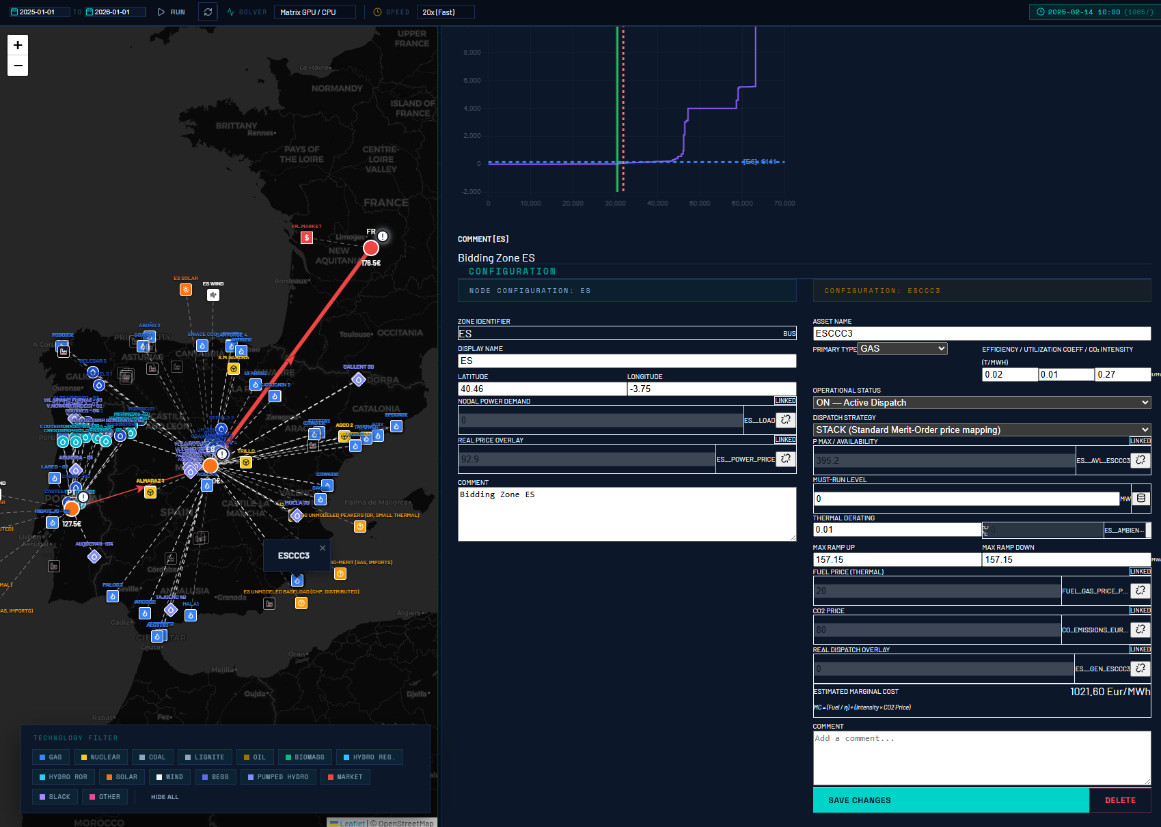Click link icon next to ES__GEN_ESCCC3

1140,669
